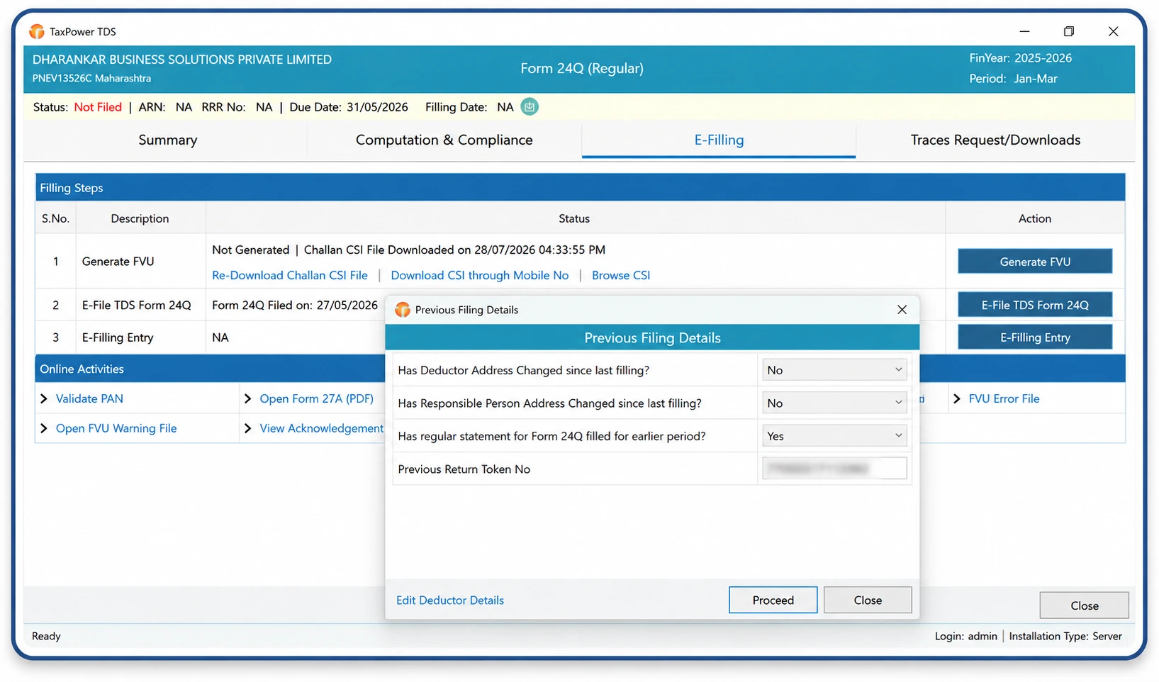Close the TaxPower TDS window
The height and width of the screenshot is (682, 1159).
1113,31
